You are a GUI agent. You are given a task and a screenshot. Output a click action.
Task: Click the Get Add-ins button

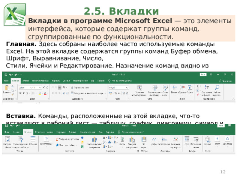67,139
